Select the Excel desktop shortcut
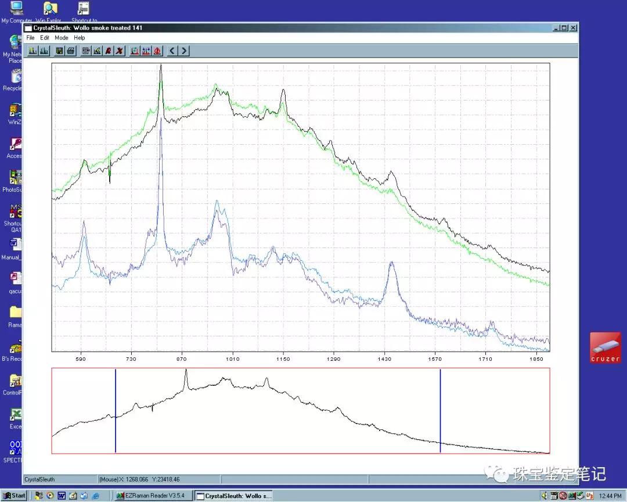 click(x=15, y=419)
